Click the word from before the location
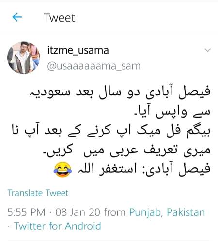The height and width of the screenshot is (241, 218). point(114,212)
